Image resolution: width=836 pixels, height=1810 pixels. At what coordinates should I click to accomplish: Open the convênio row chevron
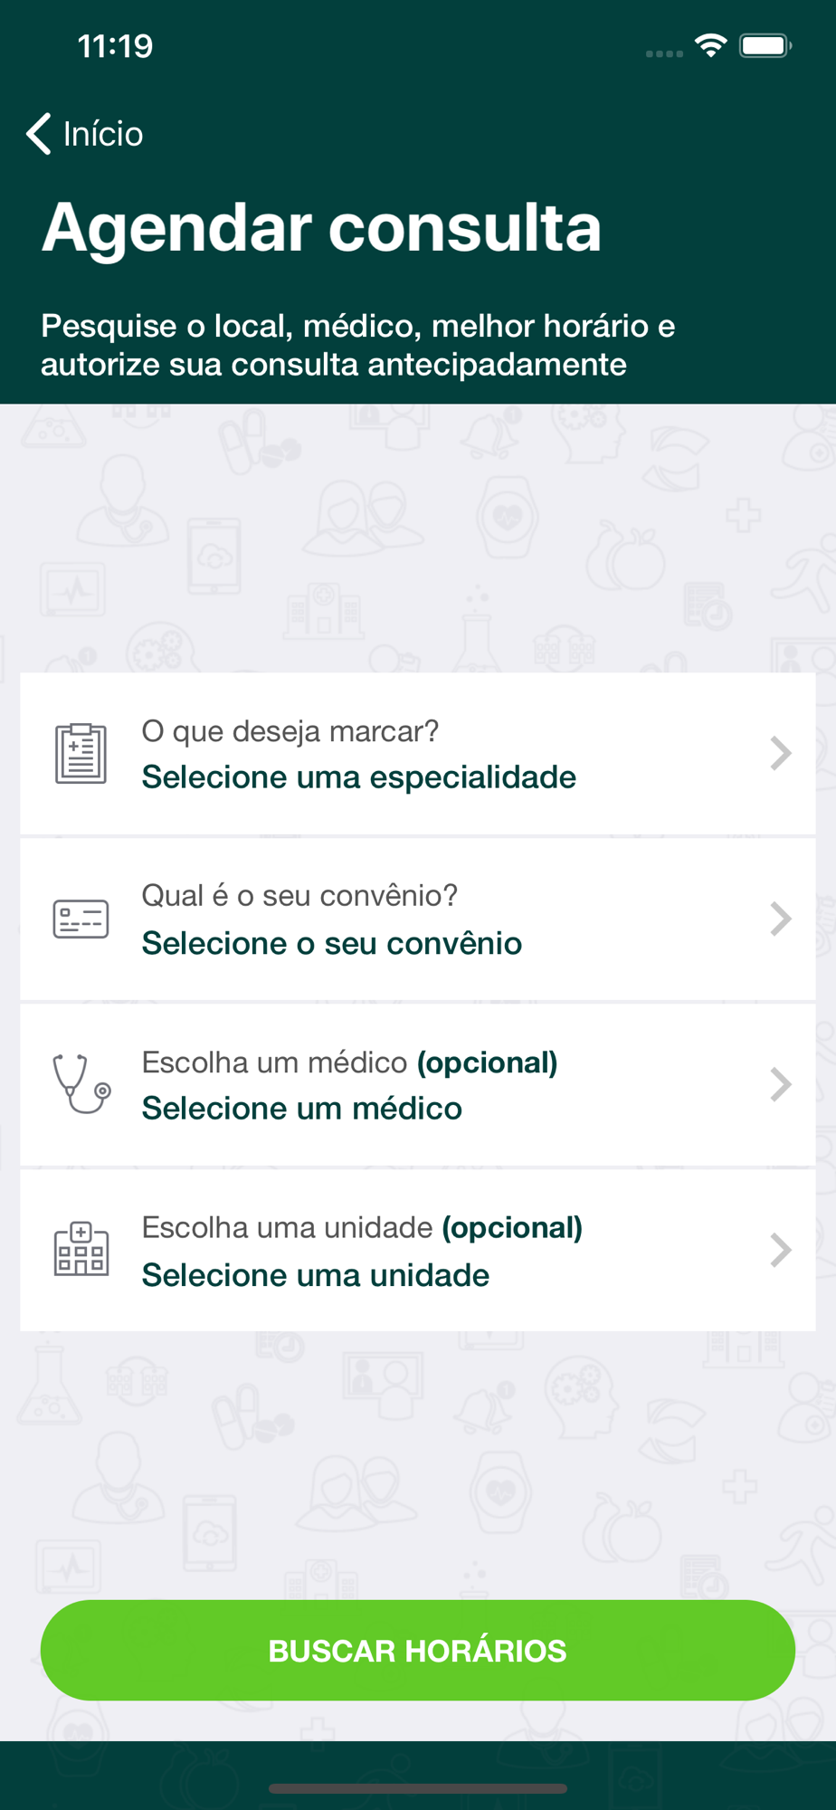(x=780, y=919)
